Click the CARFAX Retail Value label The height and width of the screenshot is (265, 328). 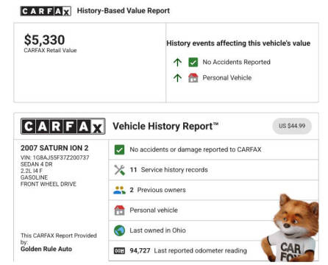50,50
